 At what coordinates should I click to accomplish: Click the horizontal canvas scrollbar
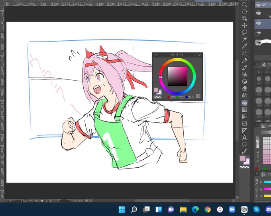[x=162, y=201]
